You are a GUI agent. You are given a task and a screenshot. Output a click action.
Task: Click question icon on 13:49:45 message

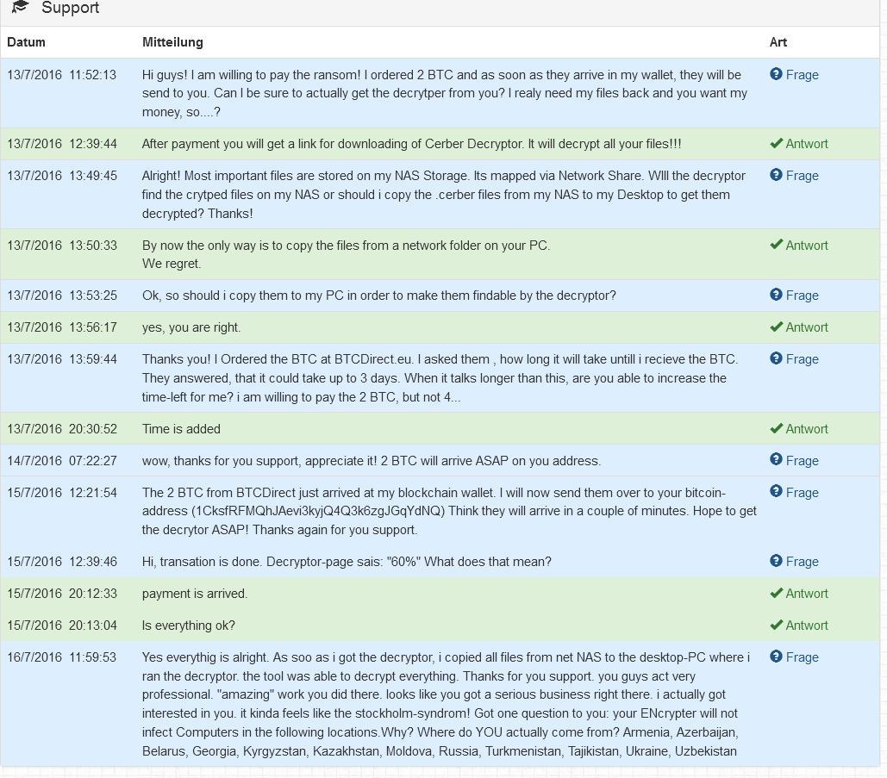coord(776,176)
